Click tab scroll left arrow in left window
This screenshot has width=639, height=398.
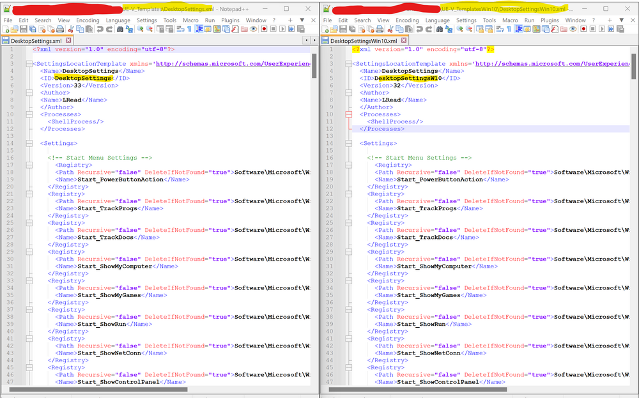pyautogui.click(x=307, y=40)
